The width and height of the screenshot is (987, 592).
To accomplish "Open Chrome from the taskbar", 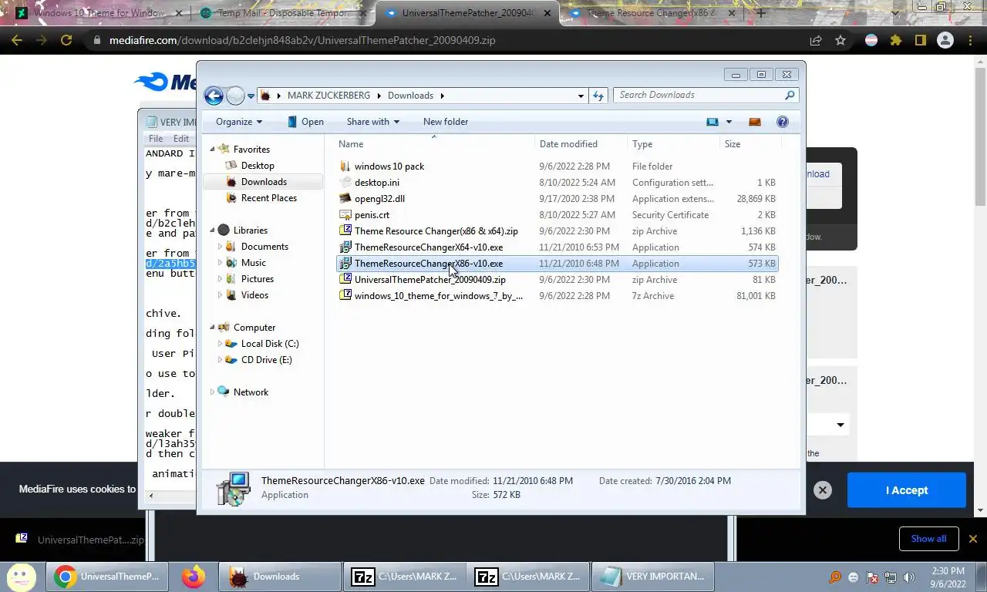I will tap(108, 577).
